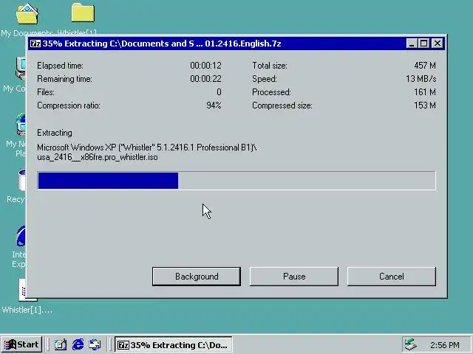Click the blue extraction progress bar
473x354 pixels.
click(236, 181)
